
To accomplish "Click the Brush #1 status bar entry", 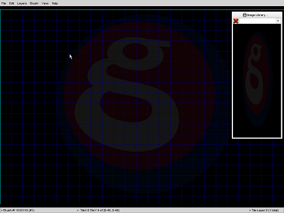I will (18, 210).
